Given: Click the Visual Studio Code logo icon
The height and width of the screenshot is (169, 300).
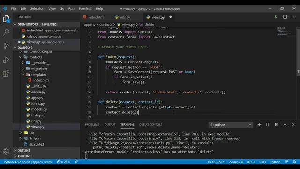Looking at the screenshot, I should pyautogui.click(x=5, y=8).
